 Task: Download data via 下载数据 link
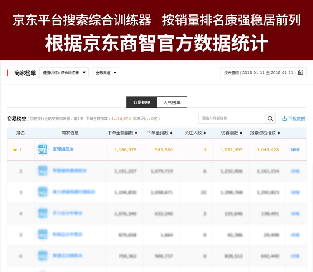pyautogui.click(x=293, y=118)
